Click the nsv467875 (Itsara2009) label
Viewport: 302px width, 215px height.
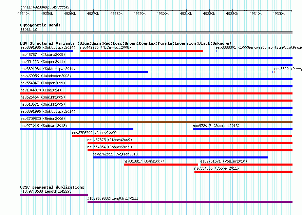pyautogui.click(x=110, y=140)
